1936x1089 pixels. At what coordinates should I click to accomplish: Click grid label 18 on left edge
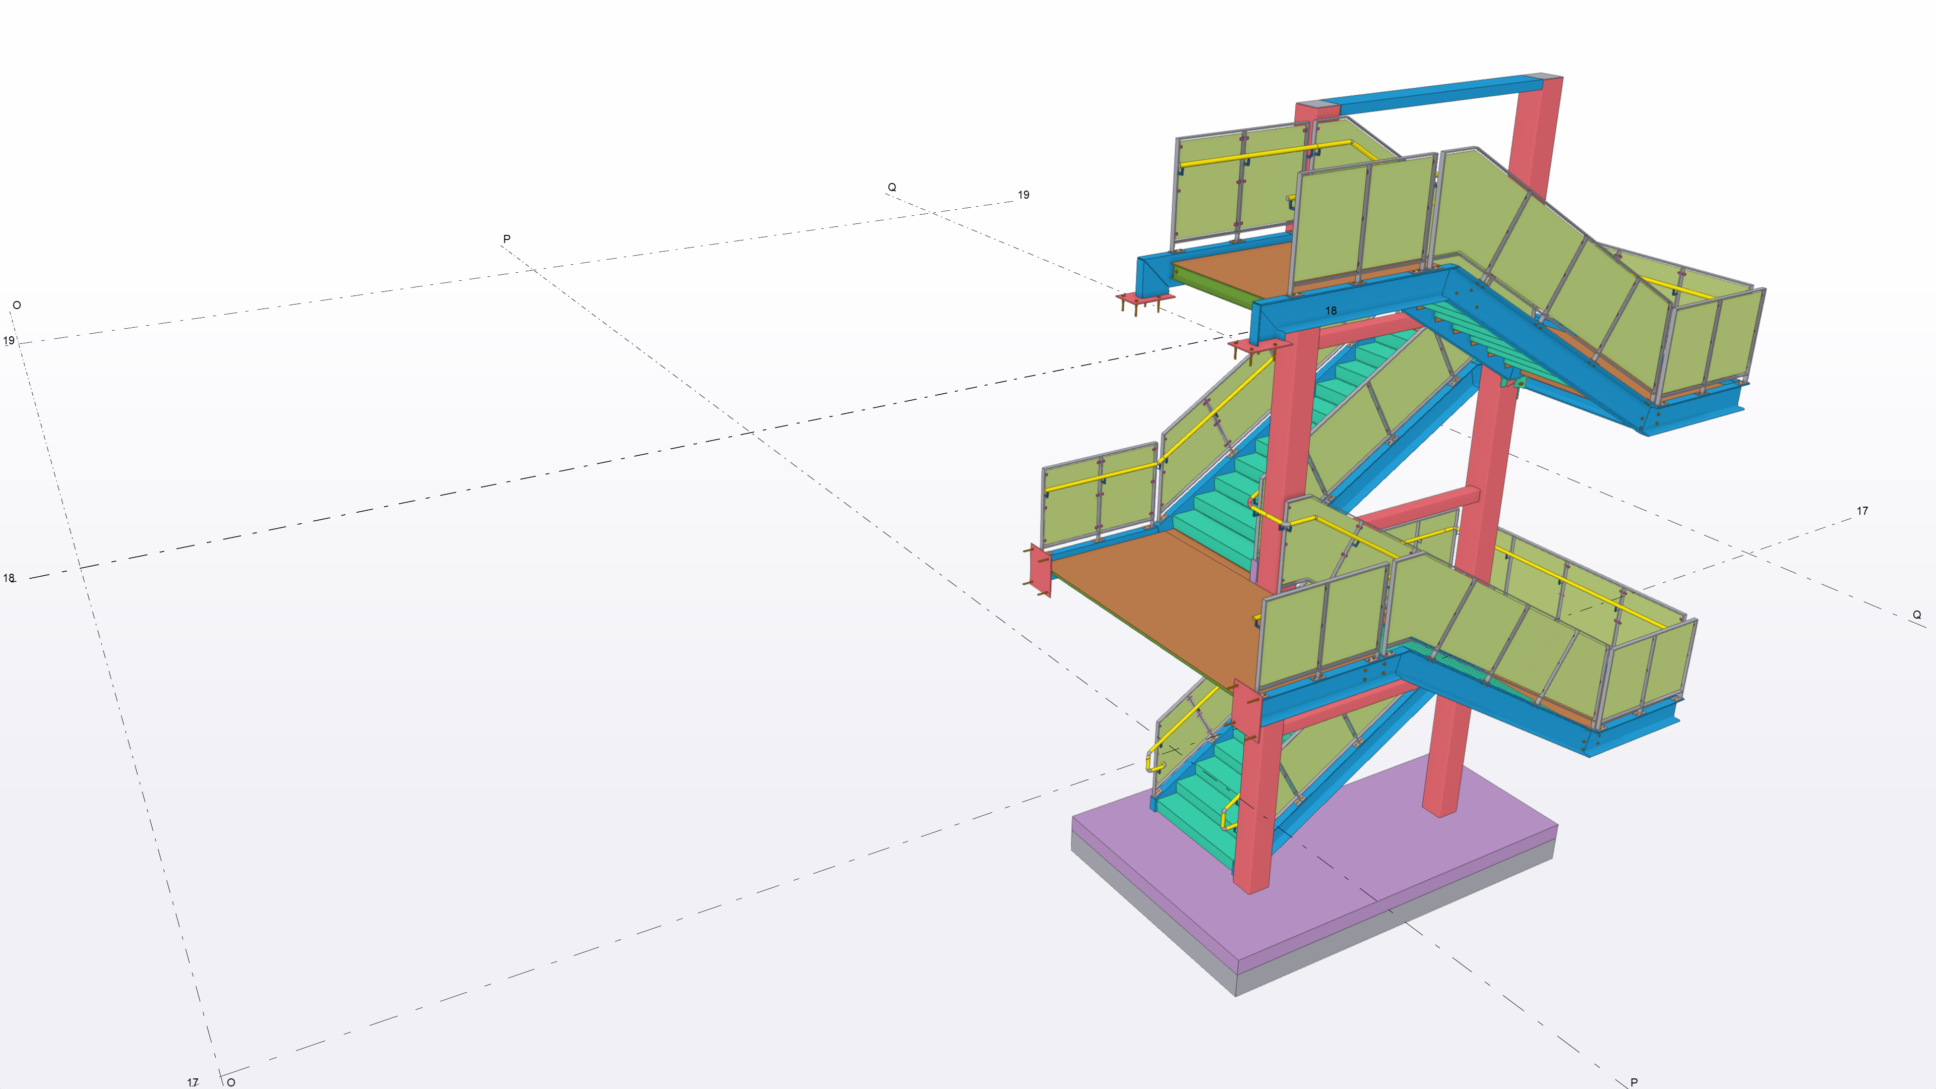(x=8, y=578)
